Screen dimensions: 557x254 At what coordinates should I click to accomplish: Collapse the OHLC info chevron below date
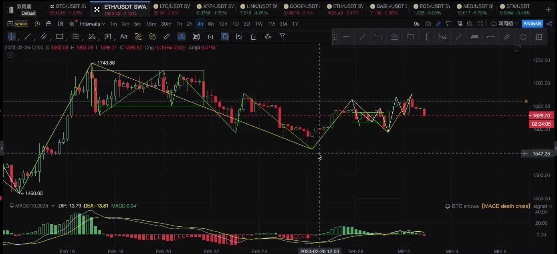click(x=10, y=55)
